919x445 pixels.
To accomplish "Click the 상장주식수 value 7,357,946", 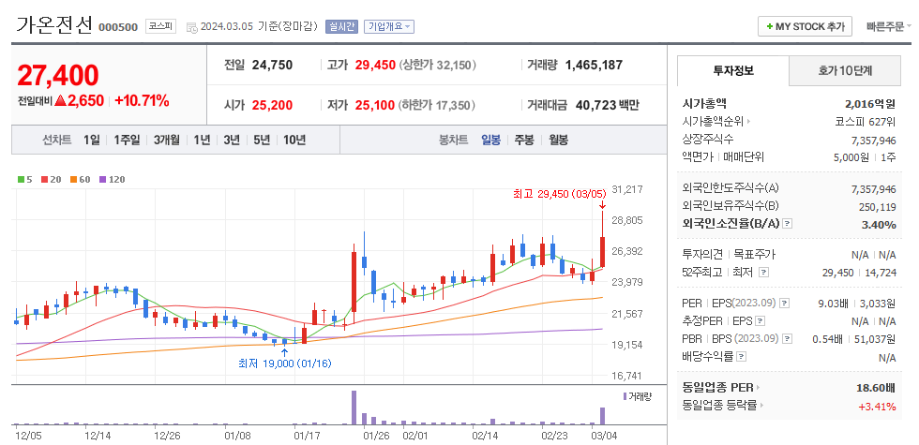I will [873, 140].
